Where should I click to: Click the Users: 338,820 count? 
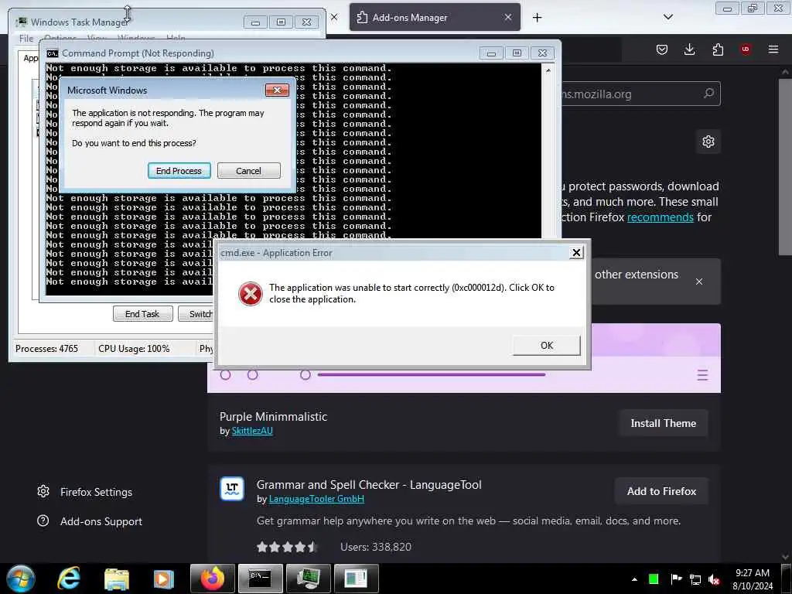click(376, 547)
